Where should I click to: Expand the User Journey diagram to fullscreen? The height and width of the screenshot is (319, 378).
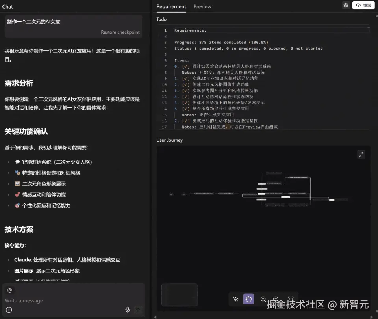pyautogui.click(x=361, y=154)
